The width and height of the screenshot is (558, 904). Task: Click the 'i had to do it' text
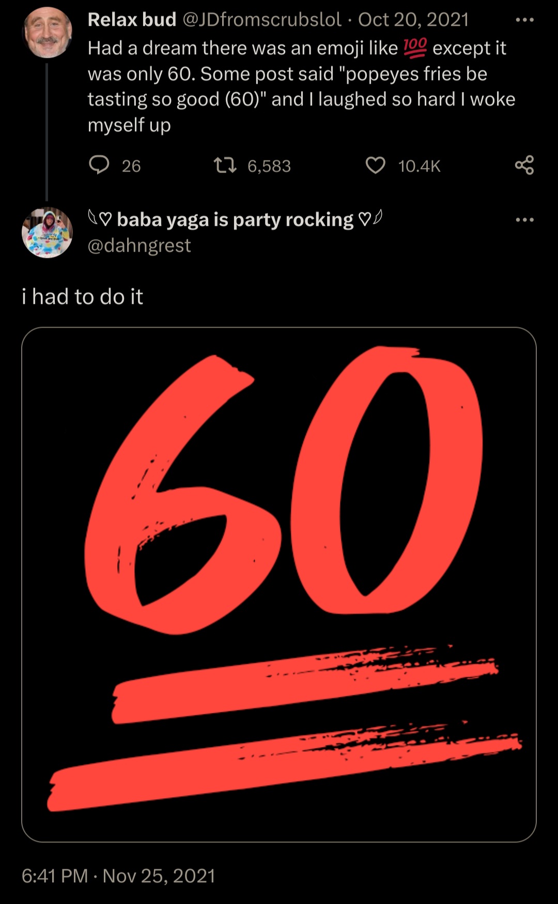[x=82, y=297]
